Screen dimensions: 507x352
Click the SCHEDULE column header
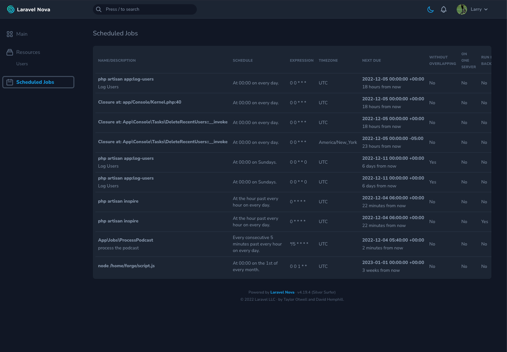[x=243, y=60]
